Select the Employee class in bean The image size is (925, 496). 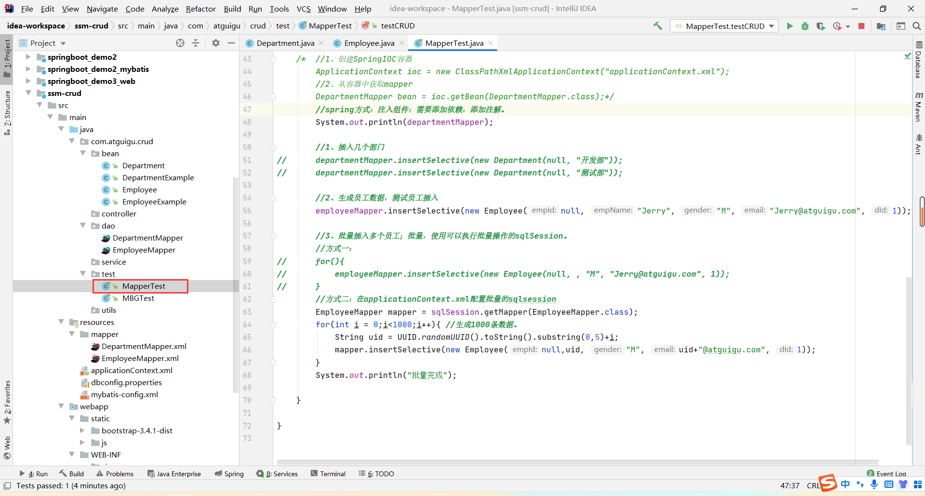coord(139,189)
